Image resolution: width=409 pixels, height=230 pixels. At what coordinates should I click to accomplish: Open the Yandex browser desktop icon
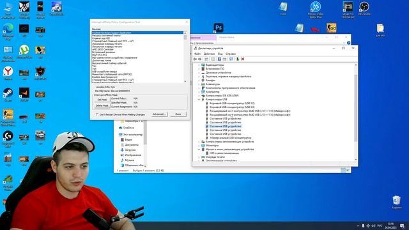(x=8, y=73)
